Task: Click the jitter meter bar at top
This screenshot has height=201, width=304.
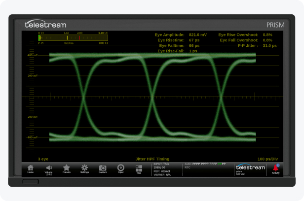Action: click(73, 38)
